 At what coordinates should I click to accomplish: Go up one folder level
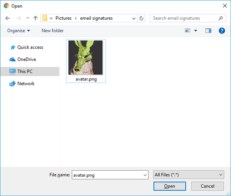click(36, 18)
